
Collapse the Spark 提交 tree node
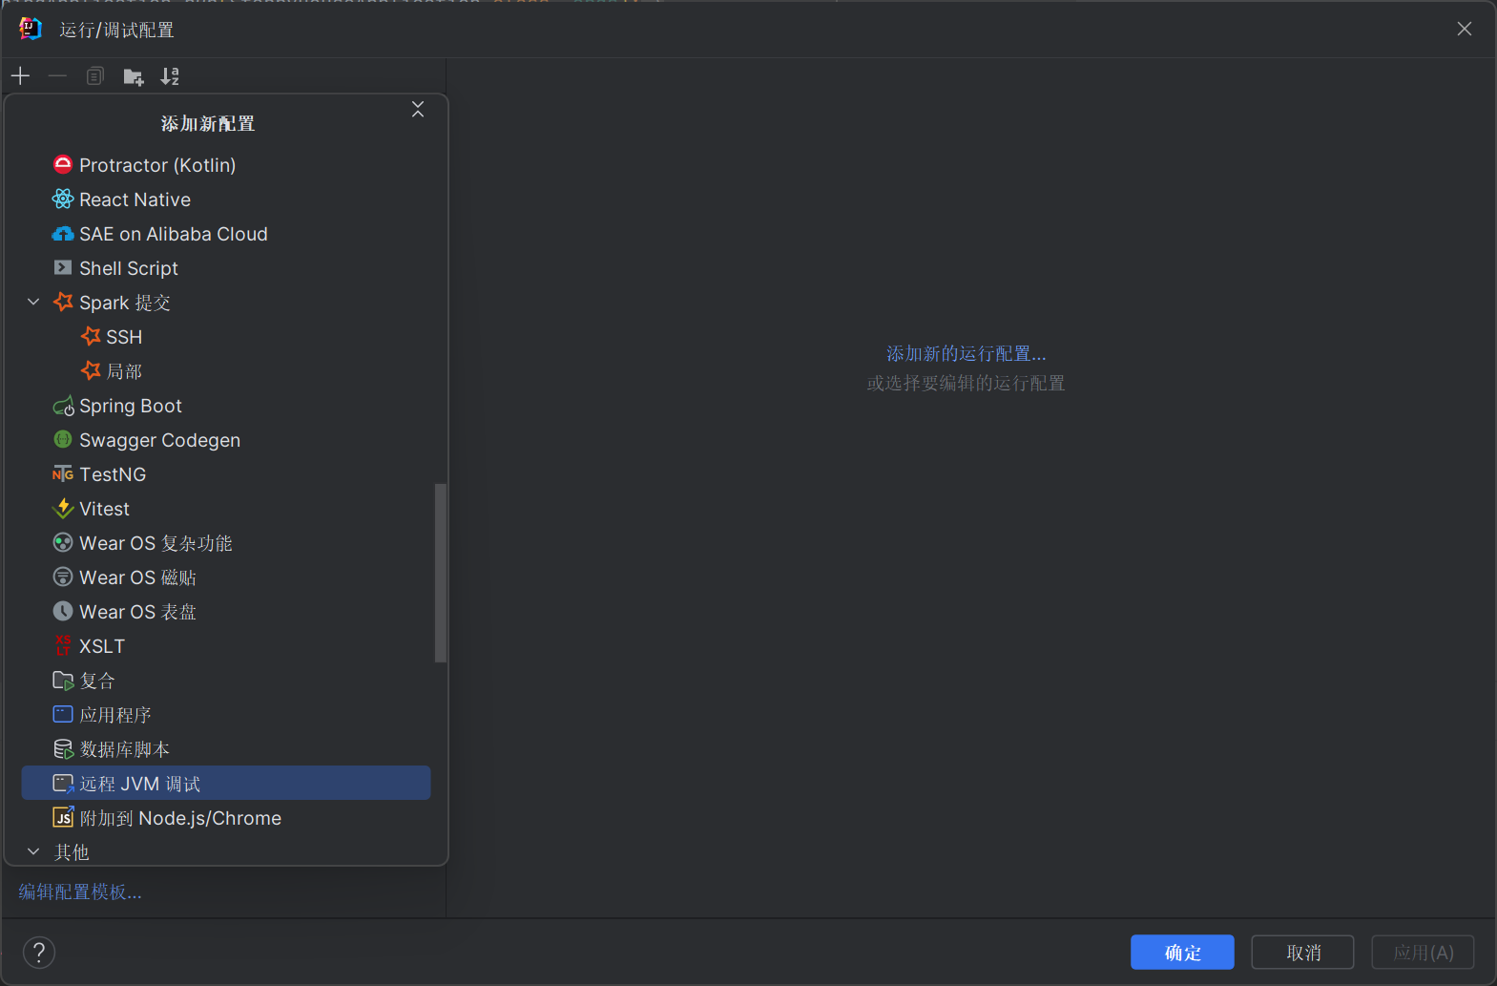[33, 302]
